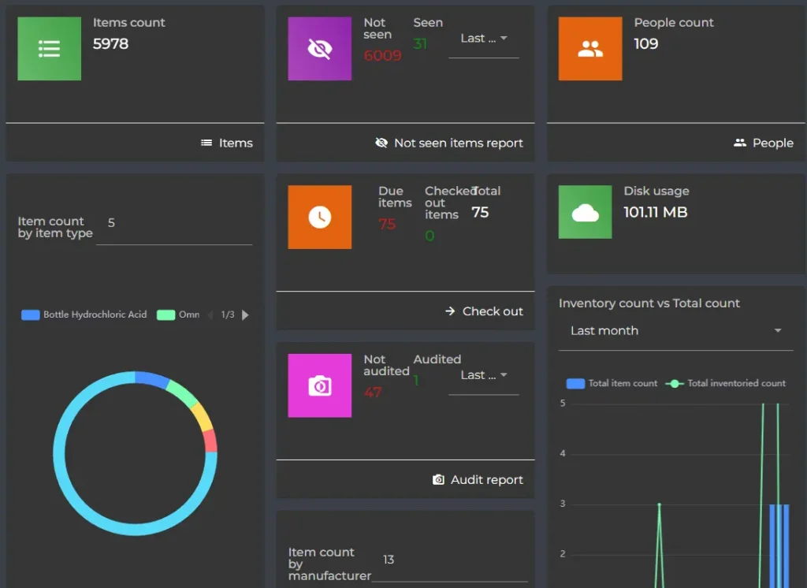The width and height of the screenshot is (807, 588).
Task: Click the people icon beside People link
Action: (739, 143)
